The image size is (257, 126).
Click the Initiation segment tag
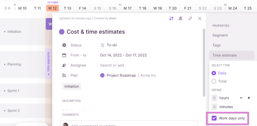click(72, 86)
